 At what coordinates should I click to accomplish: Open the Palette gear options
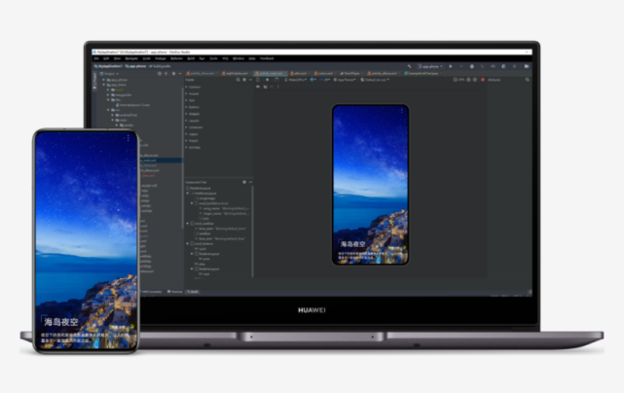[244, 80]
